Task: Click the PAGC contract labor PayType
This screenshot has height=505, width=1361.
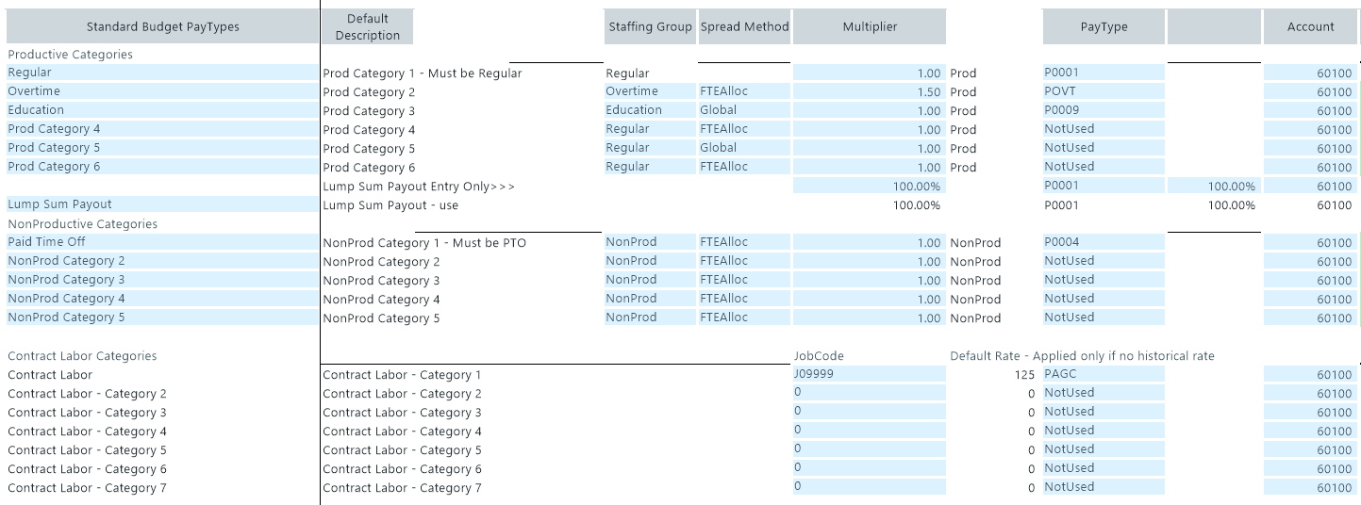Action: coord(1104,374)
